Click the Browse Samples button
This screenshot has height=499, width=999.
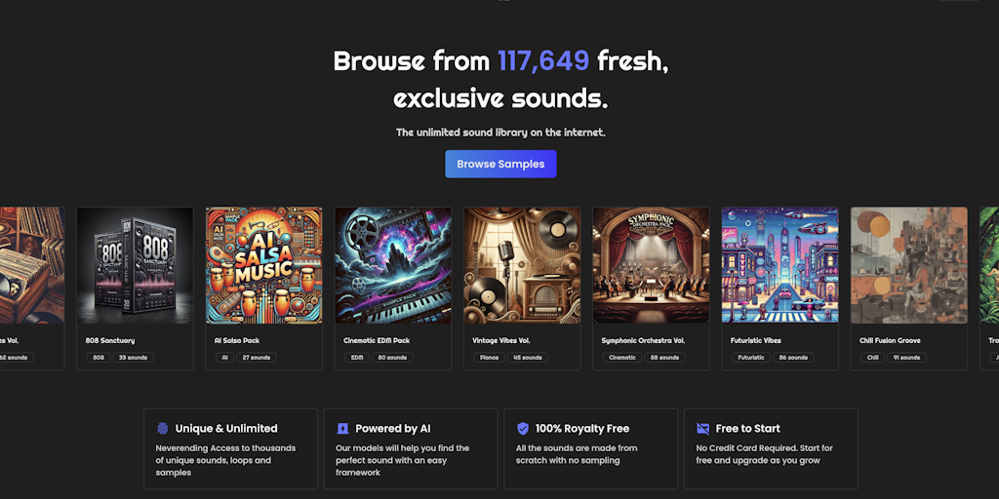pyautogui.click(x=500, y=164)
